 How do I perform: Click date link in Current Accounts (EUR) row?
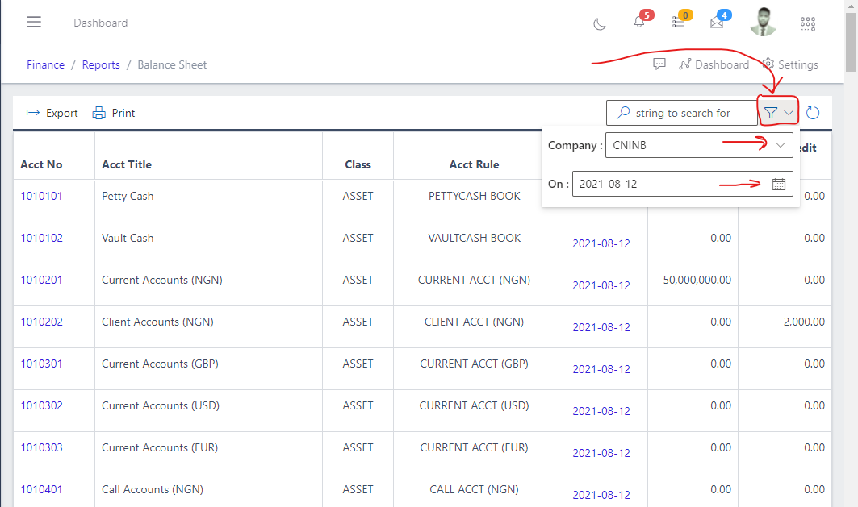[x=601, y=453]
